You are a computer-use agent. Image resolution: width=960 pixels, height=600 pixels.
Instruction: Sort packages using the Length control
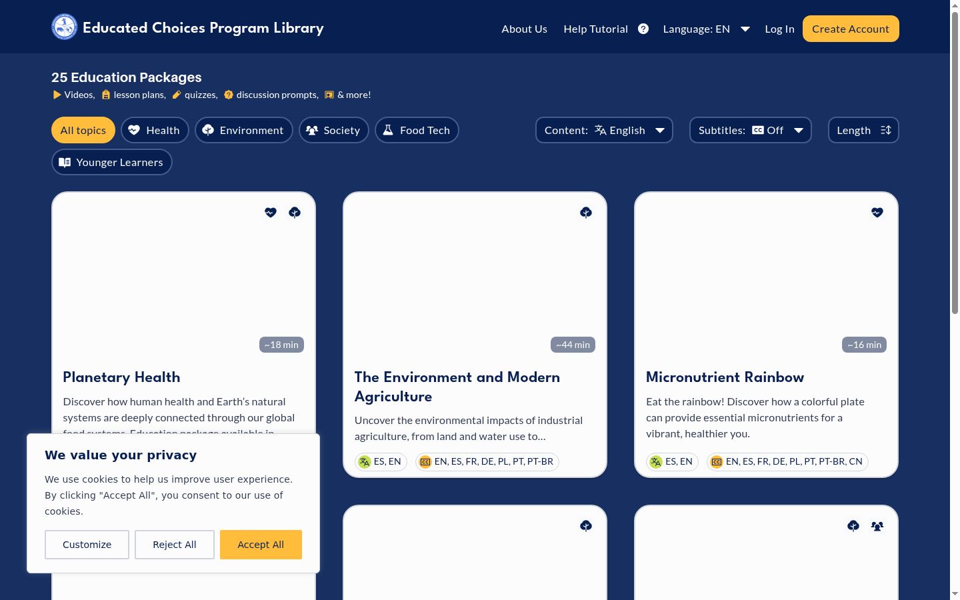pos(863,130)
